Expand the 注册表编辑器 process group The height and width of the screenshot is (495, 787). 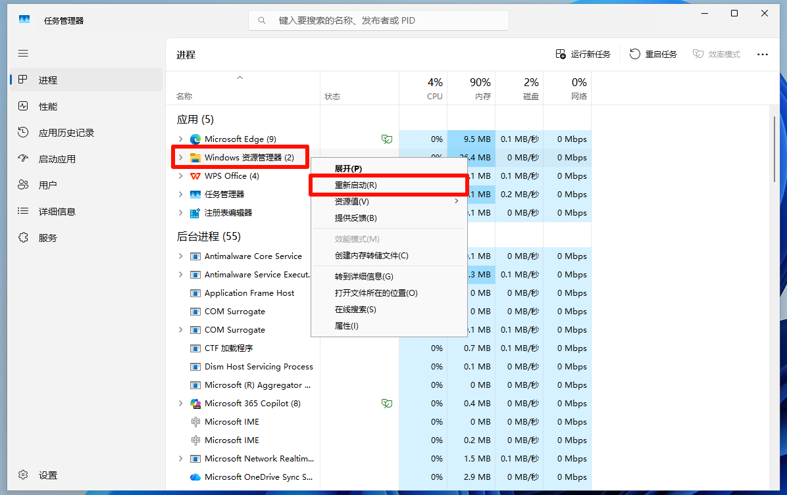(x=181, y=212)
